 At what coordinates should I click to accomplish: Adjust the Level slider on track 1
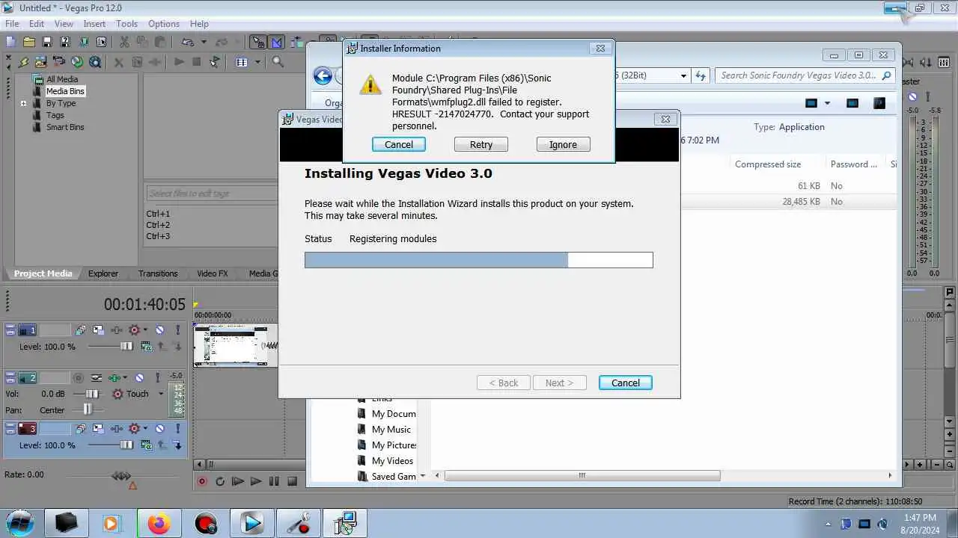tap(126, 346)
